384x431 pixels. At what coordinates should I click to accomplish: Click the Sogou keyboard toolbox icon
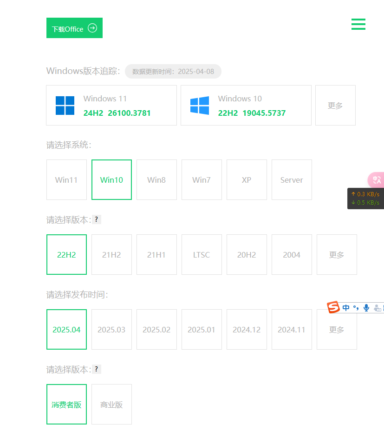coord(377,308)
